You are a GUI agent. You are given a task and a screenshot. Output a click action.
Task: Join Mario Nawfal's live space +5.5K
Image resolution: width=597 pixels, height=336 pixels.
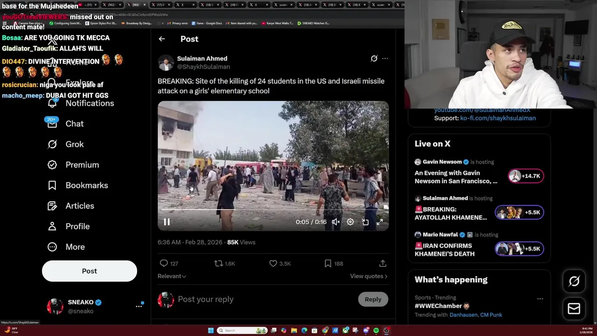tap(519, 249)
